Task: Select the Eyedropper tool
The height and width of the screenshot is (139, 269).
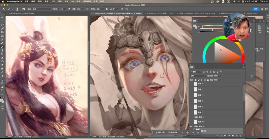Action: [x=2, y=39]
